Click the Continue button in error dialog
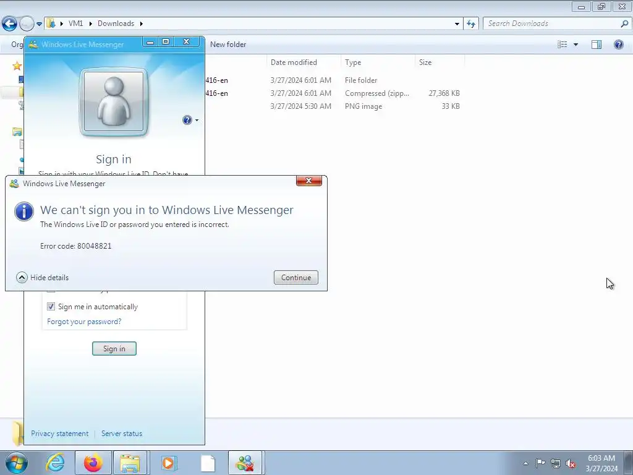 coord(296,278)
